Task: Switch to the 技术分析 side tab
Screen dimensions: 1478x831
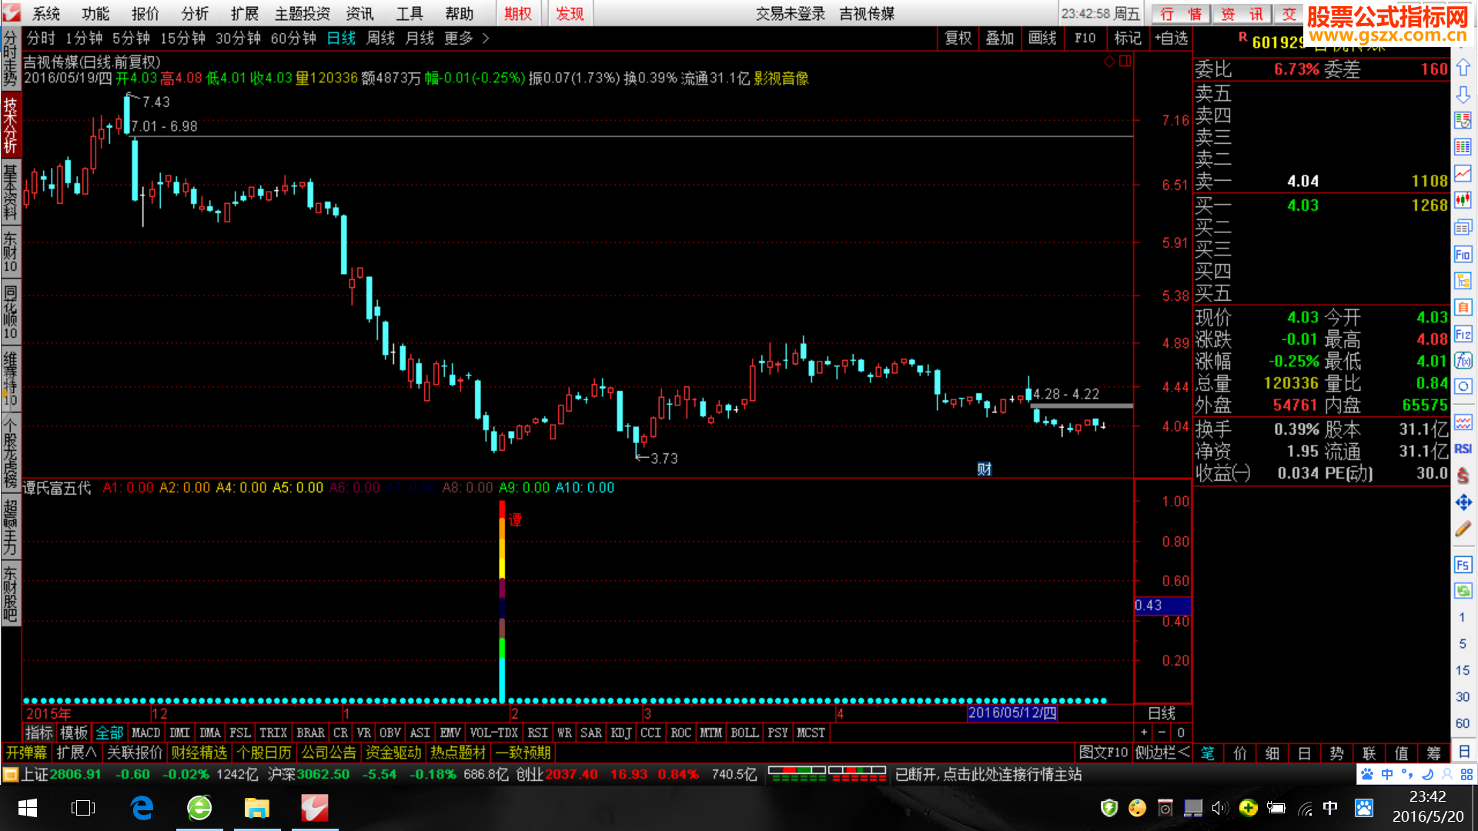Action: click(x=10, y=125)
